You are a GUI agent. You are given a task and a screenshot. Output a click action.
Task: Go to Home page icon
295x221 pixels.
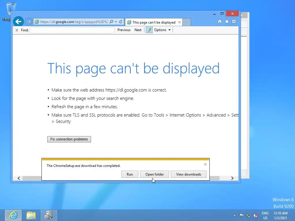(220, 21)
